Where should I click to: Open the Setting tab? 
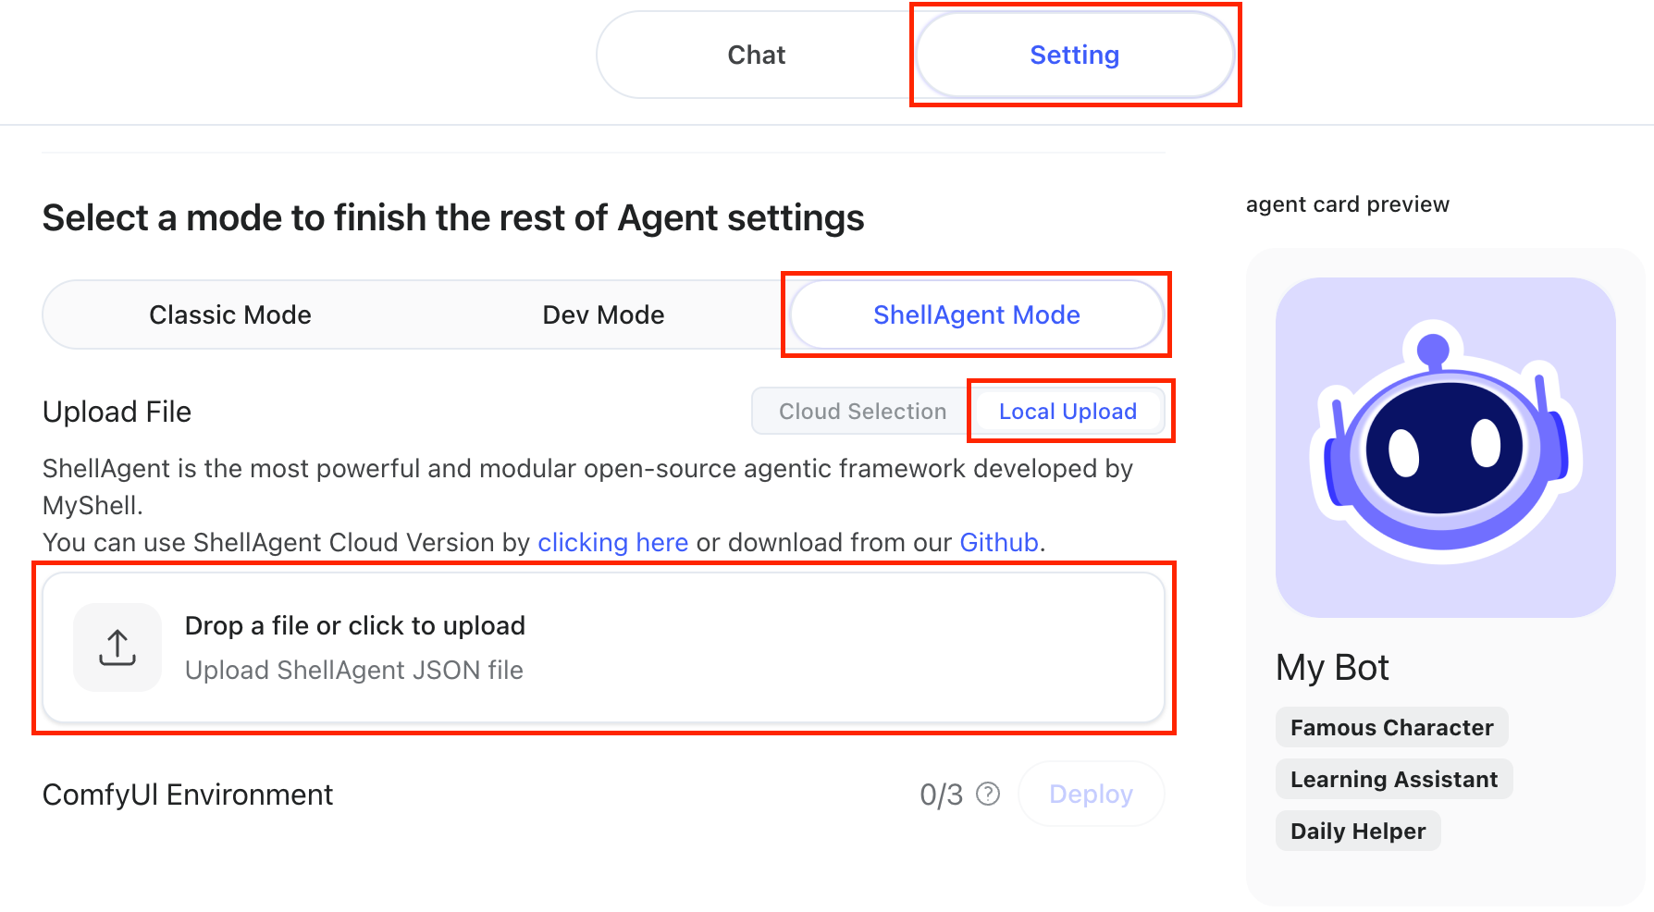(1074, 55)
